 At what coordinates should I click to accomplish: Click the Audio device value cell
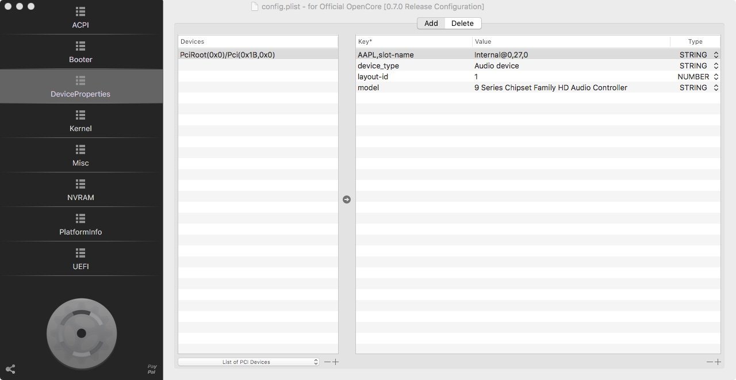(x=571, y=66)
